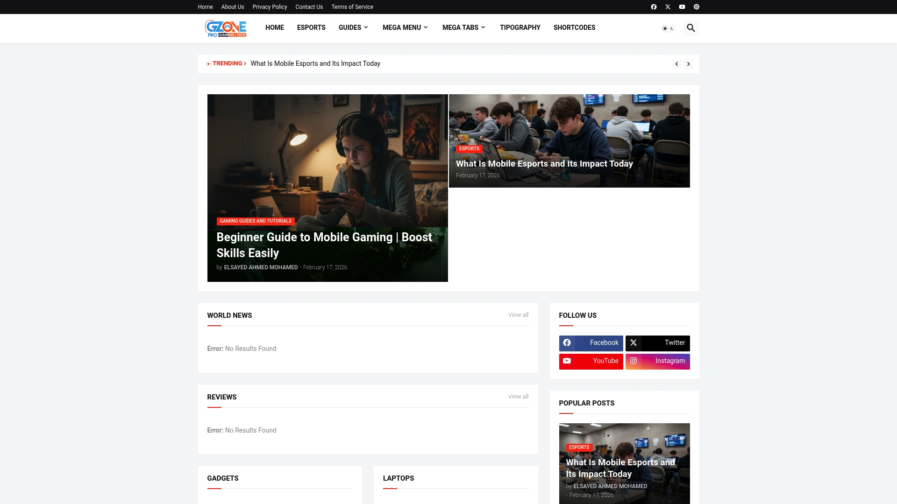Screen dimensions: 897x504
Task: Toggle dark mode switch in header
Action: click(x=668, y=28)
